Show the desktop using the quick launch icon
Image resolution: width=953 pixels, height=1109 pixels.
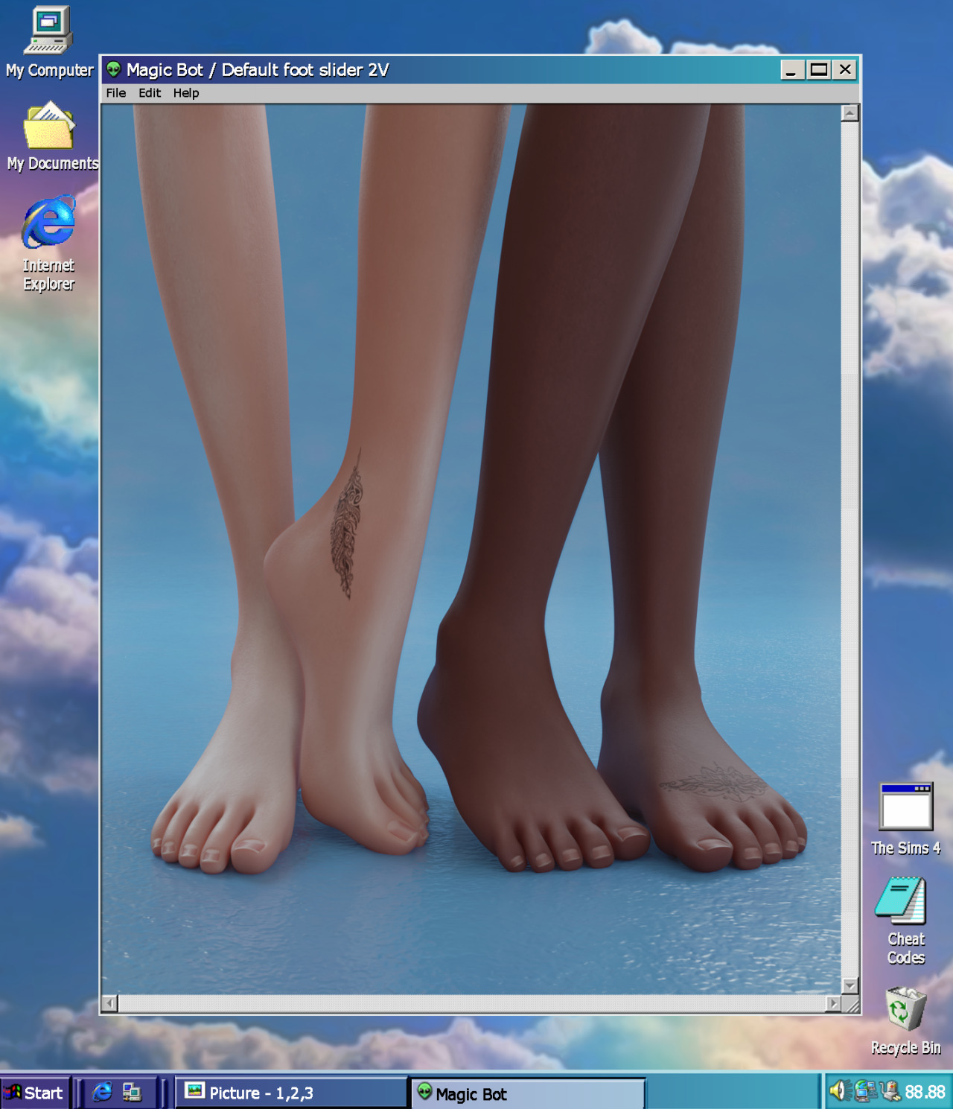[132, 1093]
